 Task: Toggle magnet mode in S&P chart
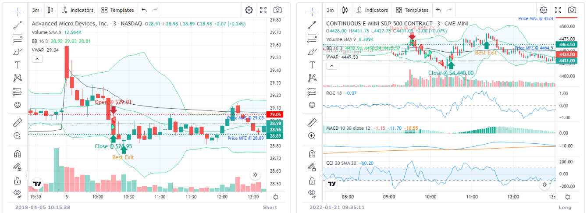point(312,154)
